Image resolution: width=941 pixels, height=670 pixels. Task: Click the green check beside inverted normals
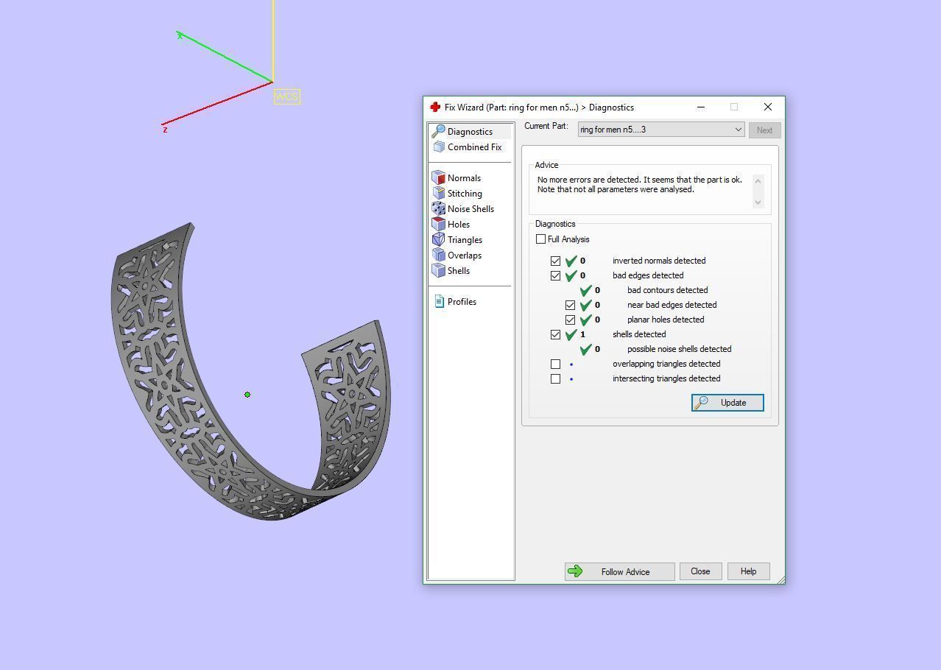coord(571,261)
